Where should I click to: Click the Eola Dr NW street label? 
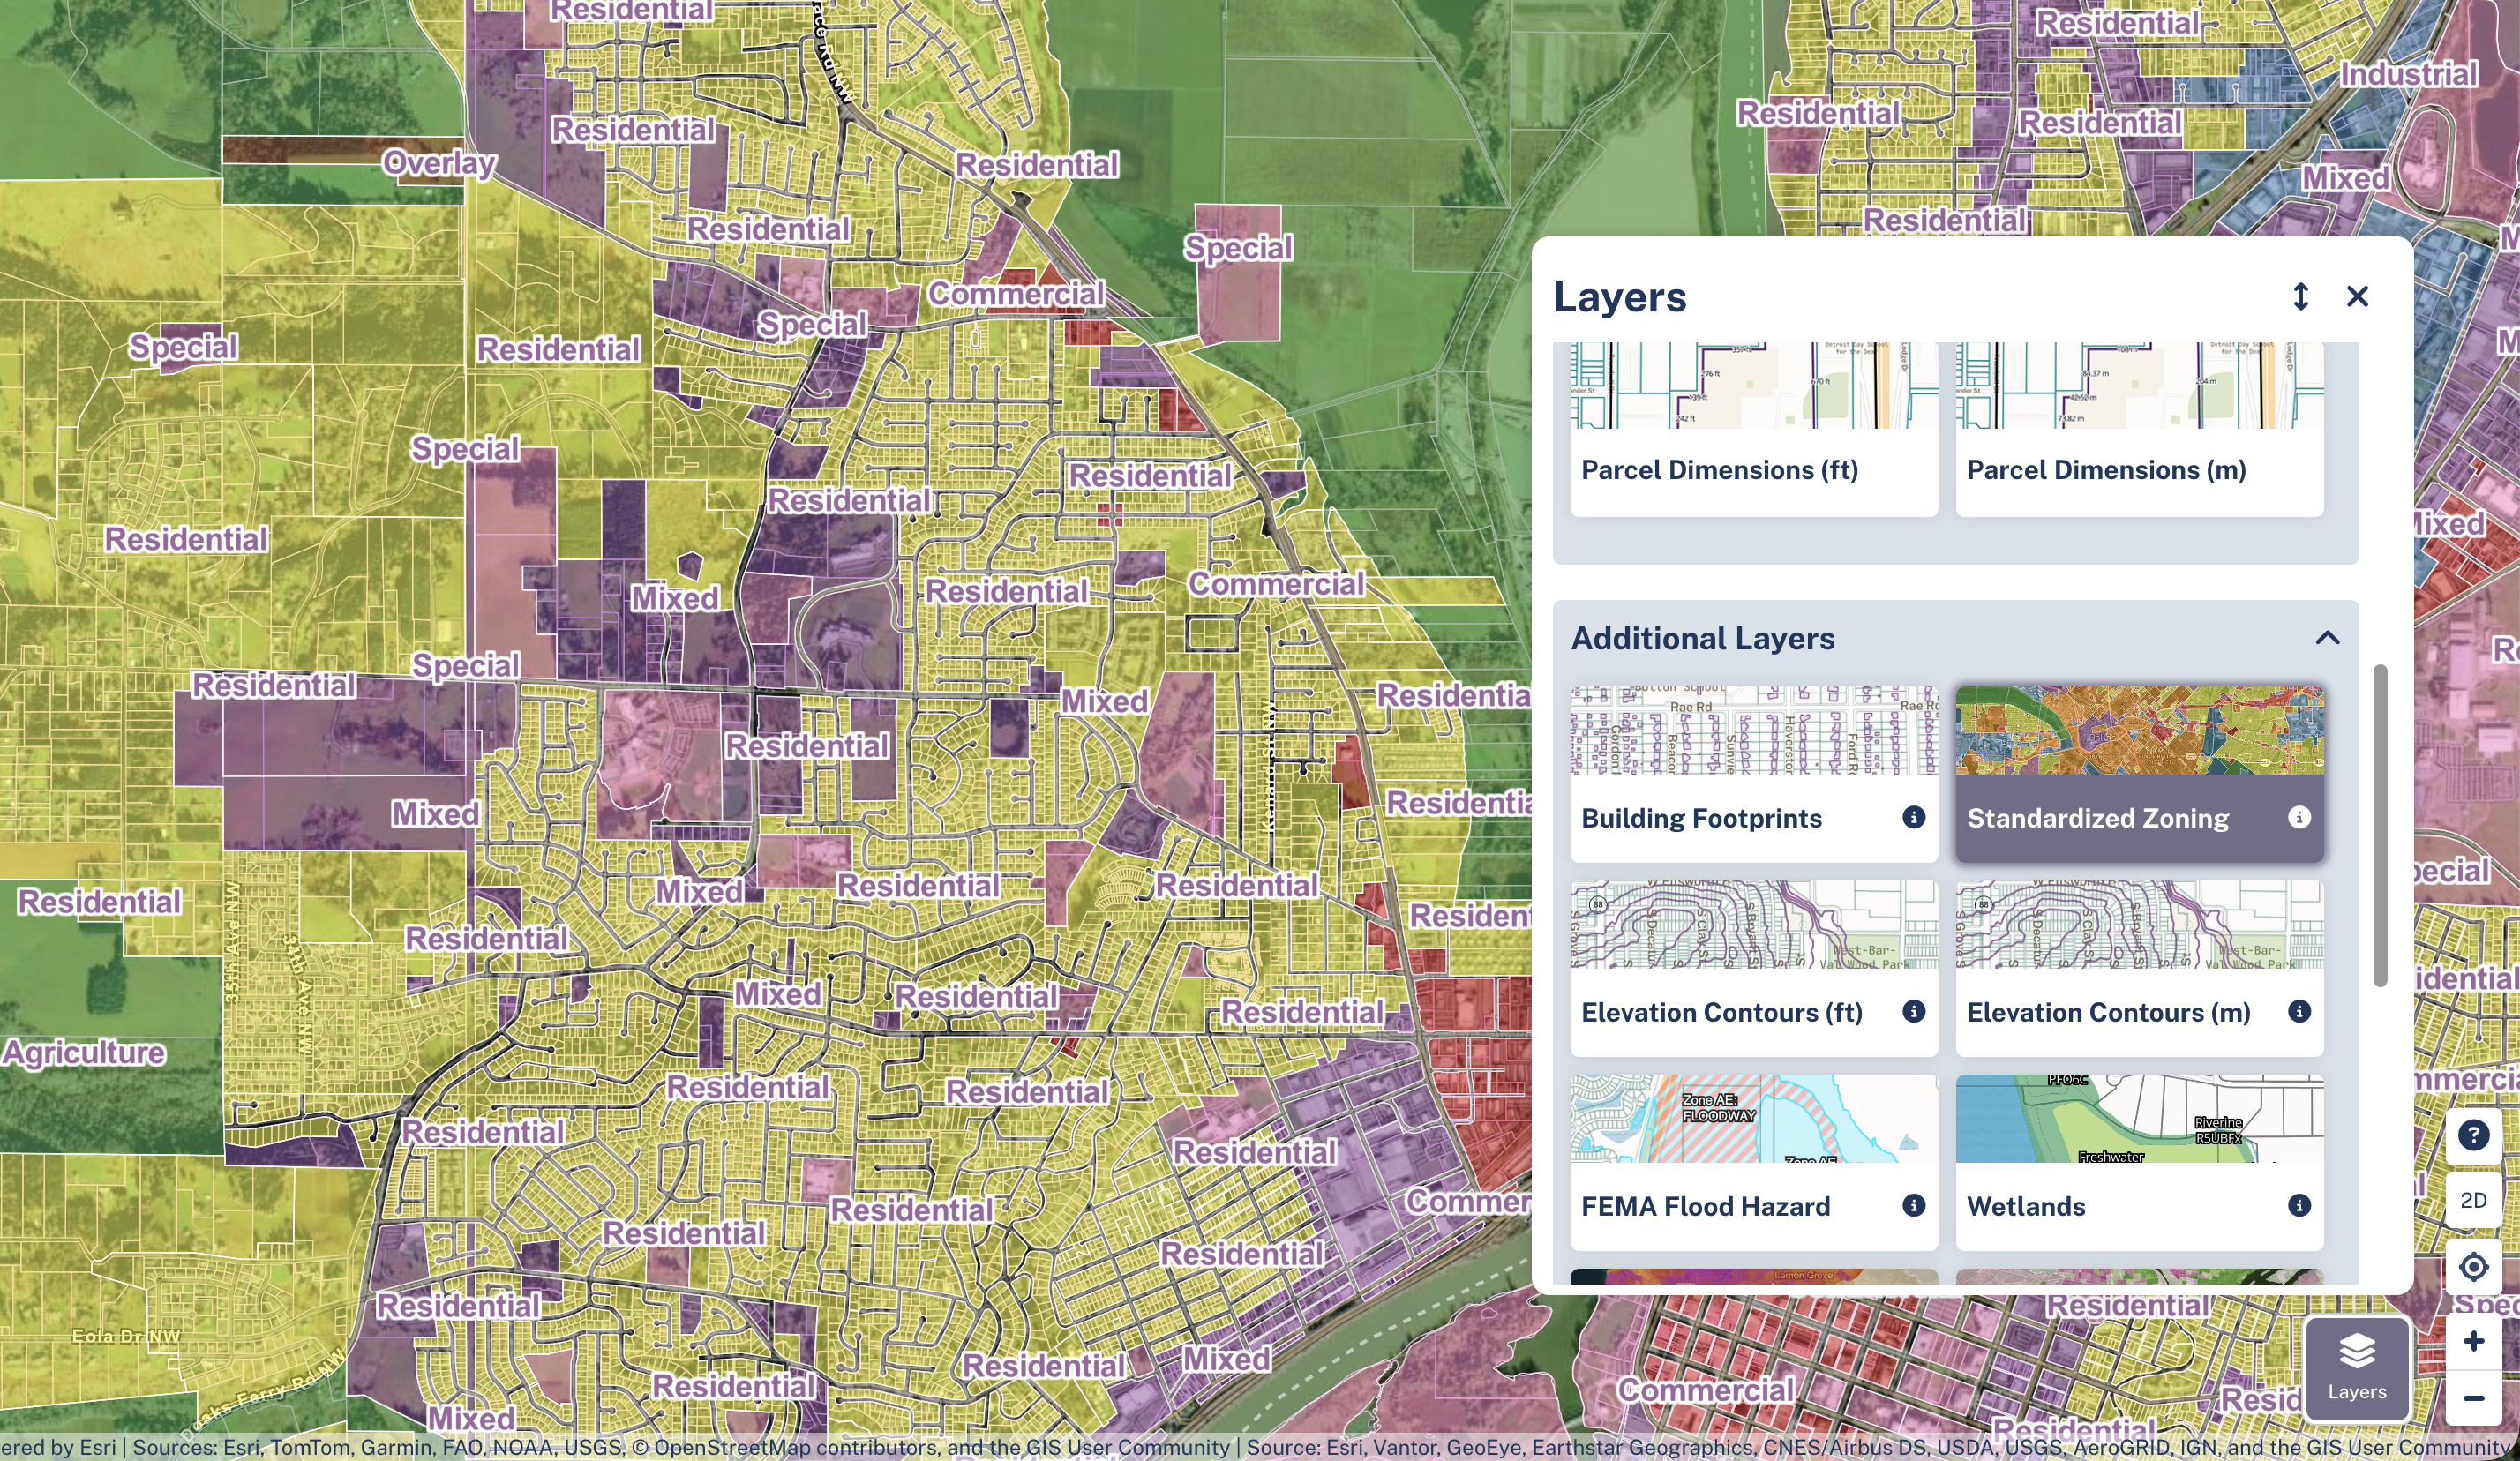(126, 1336)
